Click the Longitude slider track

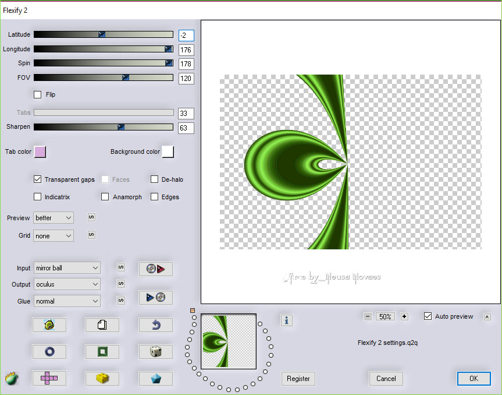point(104,49)
